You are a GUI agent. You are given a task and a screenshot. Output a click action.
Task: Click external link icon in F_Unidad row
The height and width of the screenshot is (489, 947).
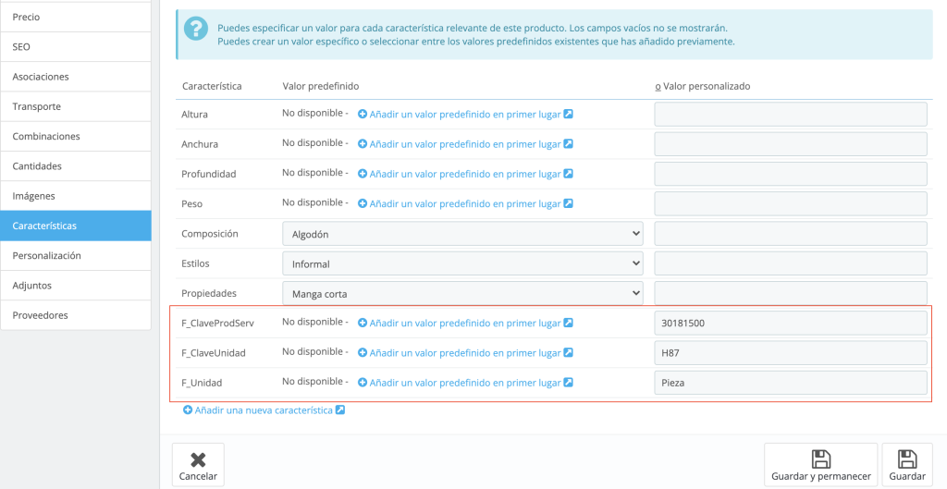(569, 382)
